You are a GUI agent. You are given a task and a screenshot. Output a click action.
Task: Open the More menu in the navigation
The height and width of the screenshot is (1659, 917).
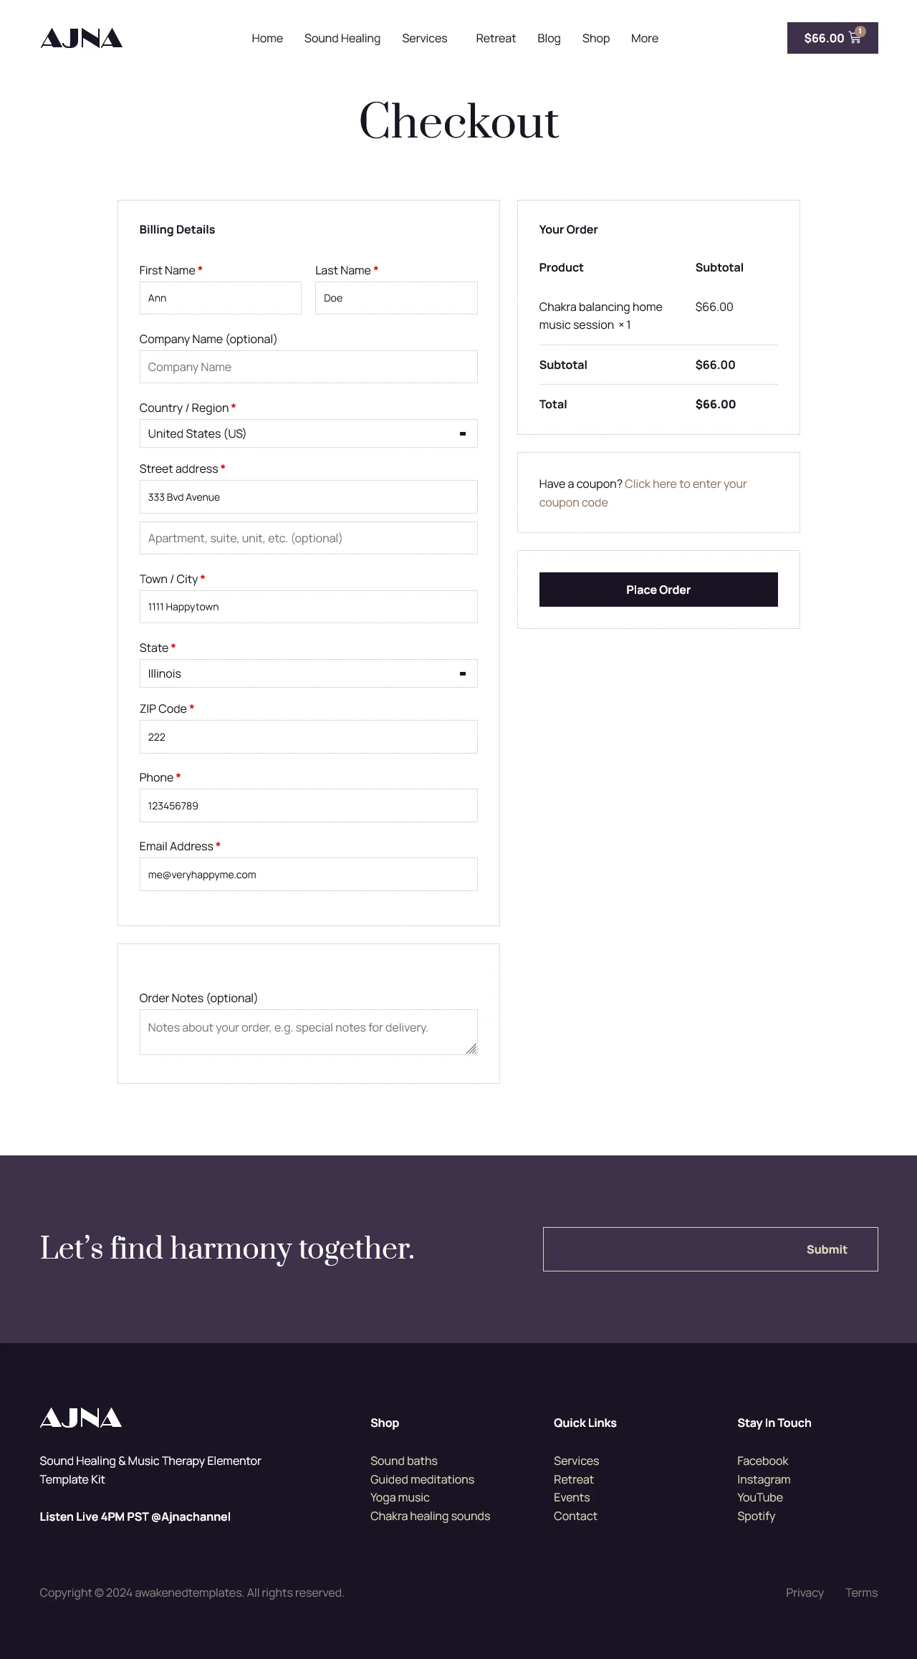tap(645, 38)
